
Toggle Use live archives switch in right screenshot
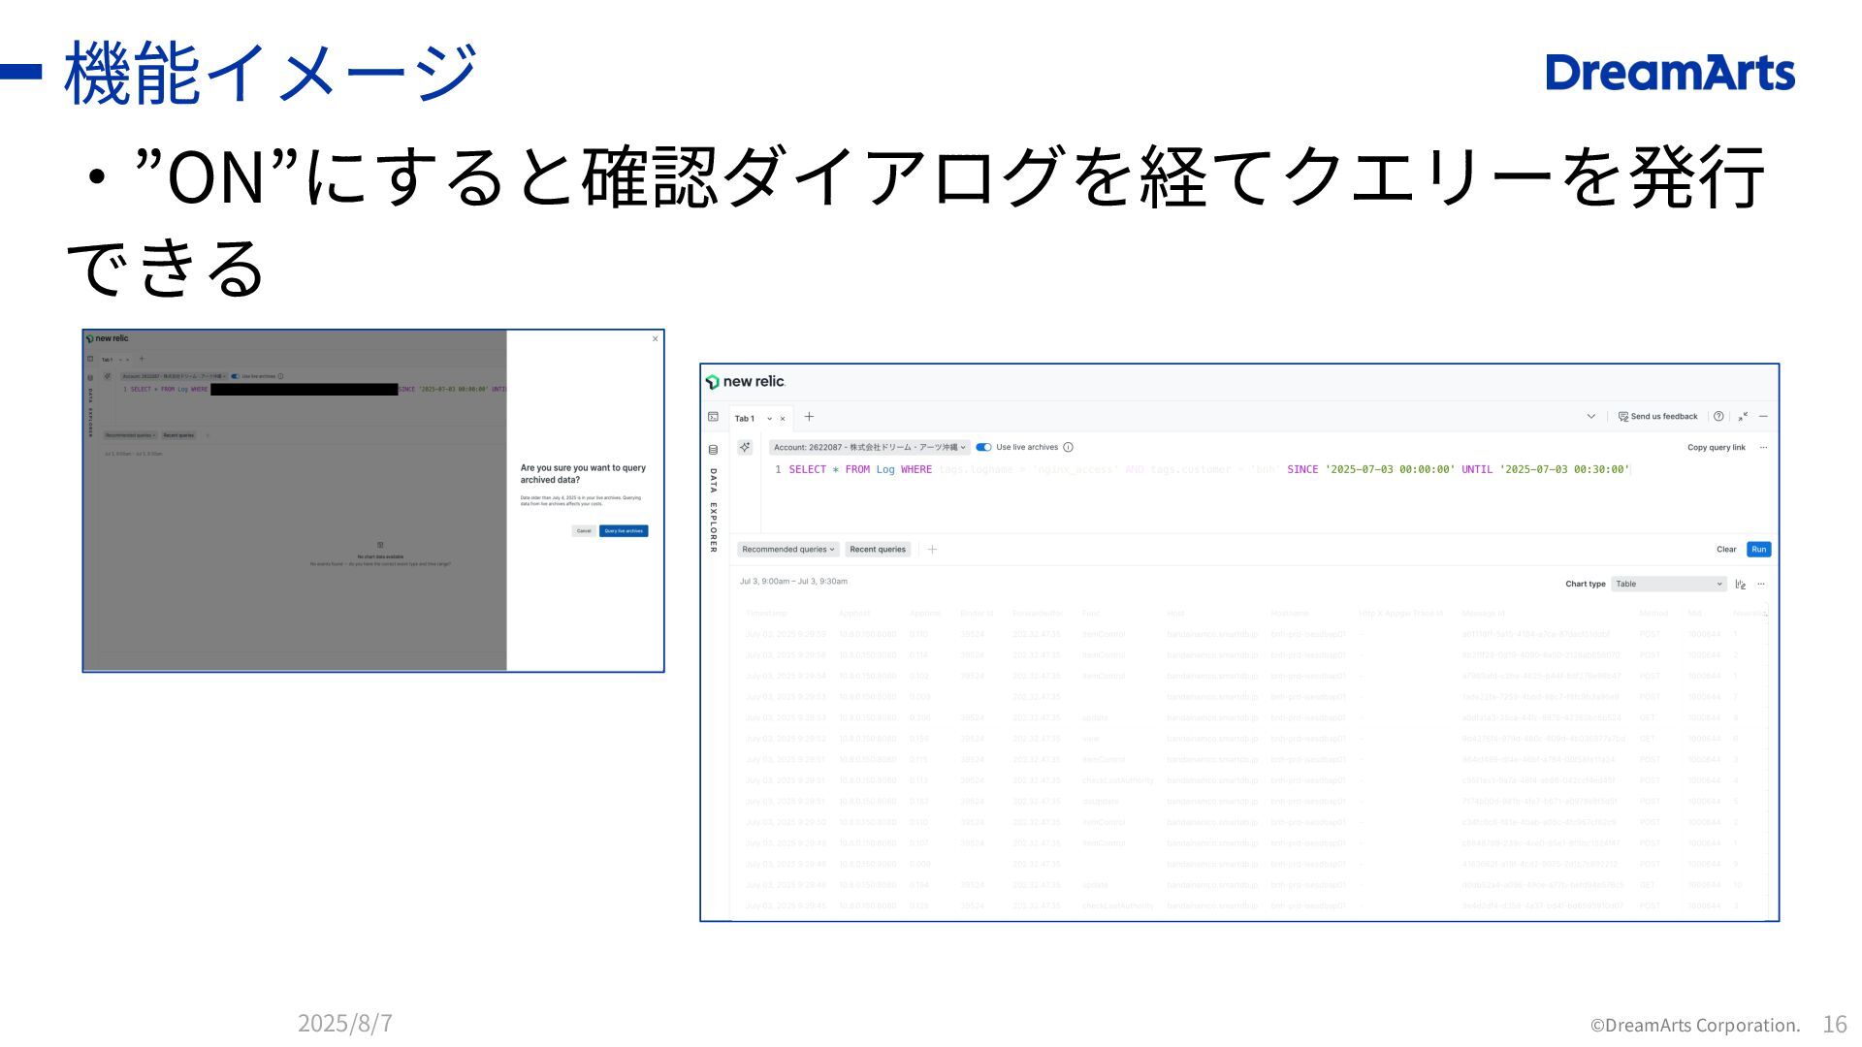(983, 448)
